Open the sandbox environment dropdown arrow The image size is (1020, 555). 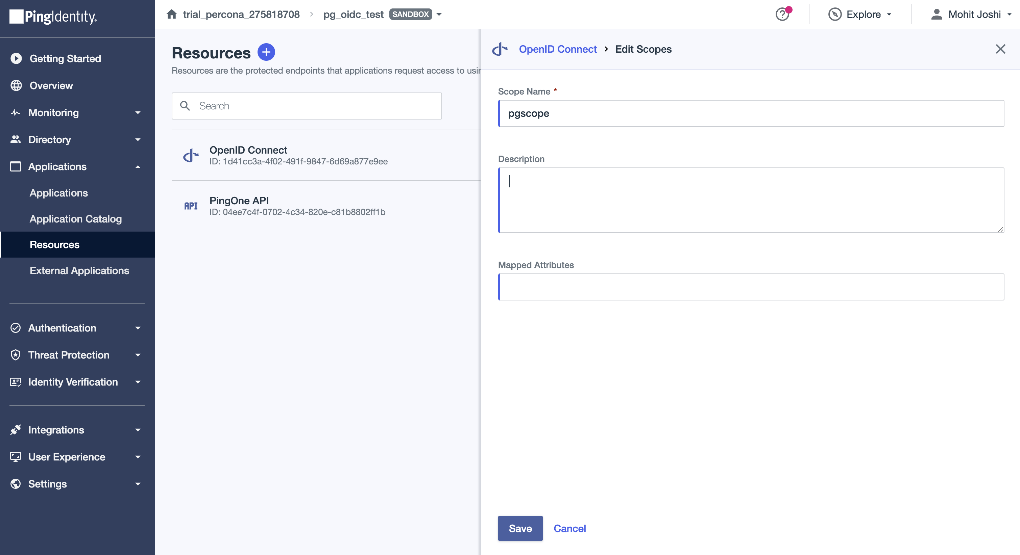439,15
